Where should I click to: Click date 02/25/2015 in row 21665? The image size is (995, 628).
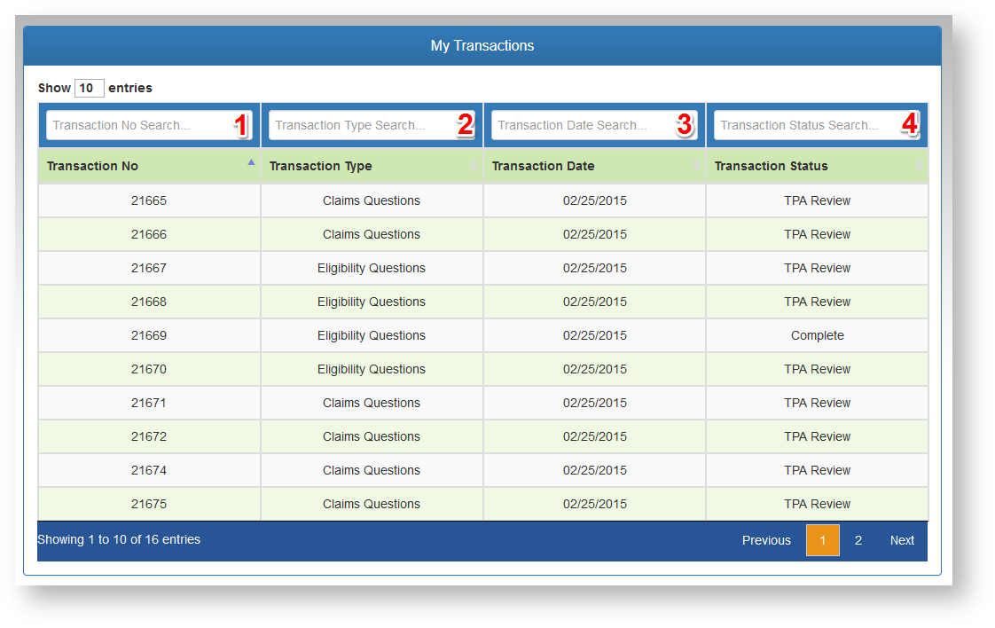point(594,200)
